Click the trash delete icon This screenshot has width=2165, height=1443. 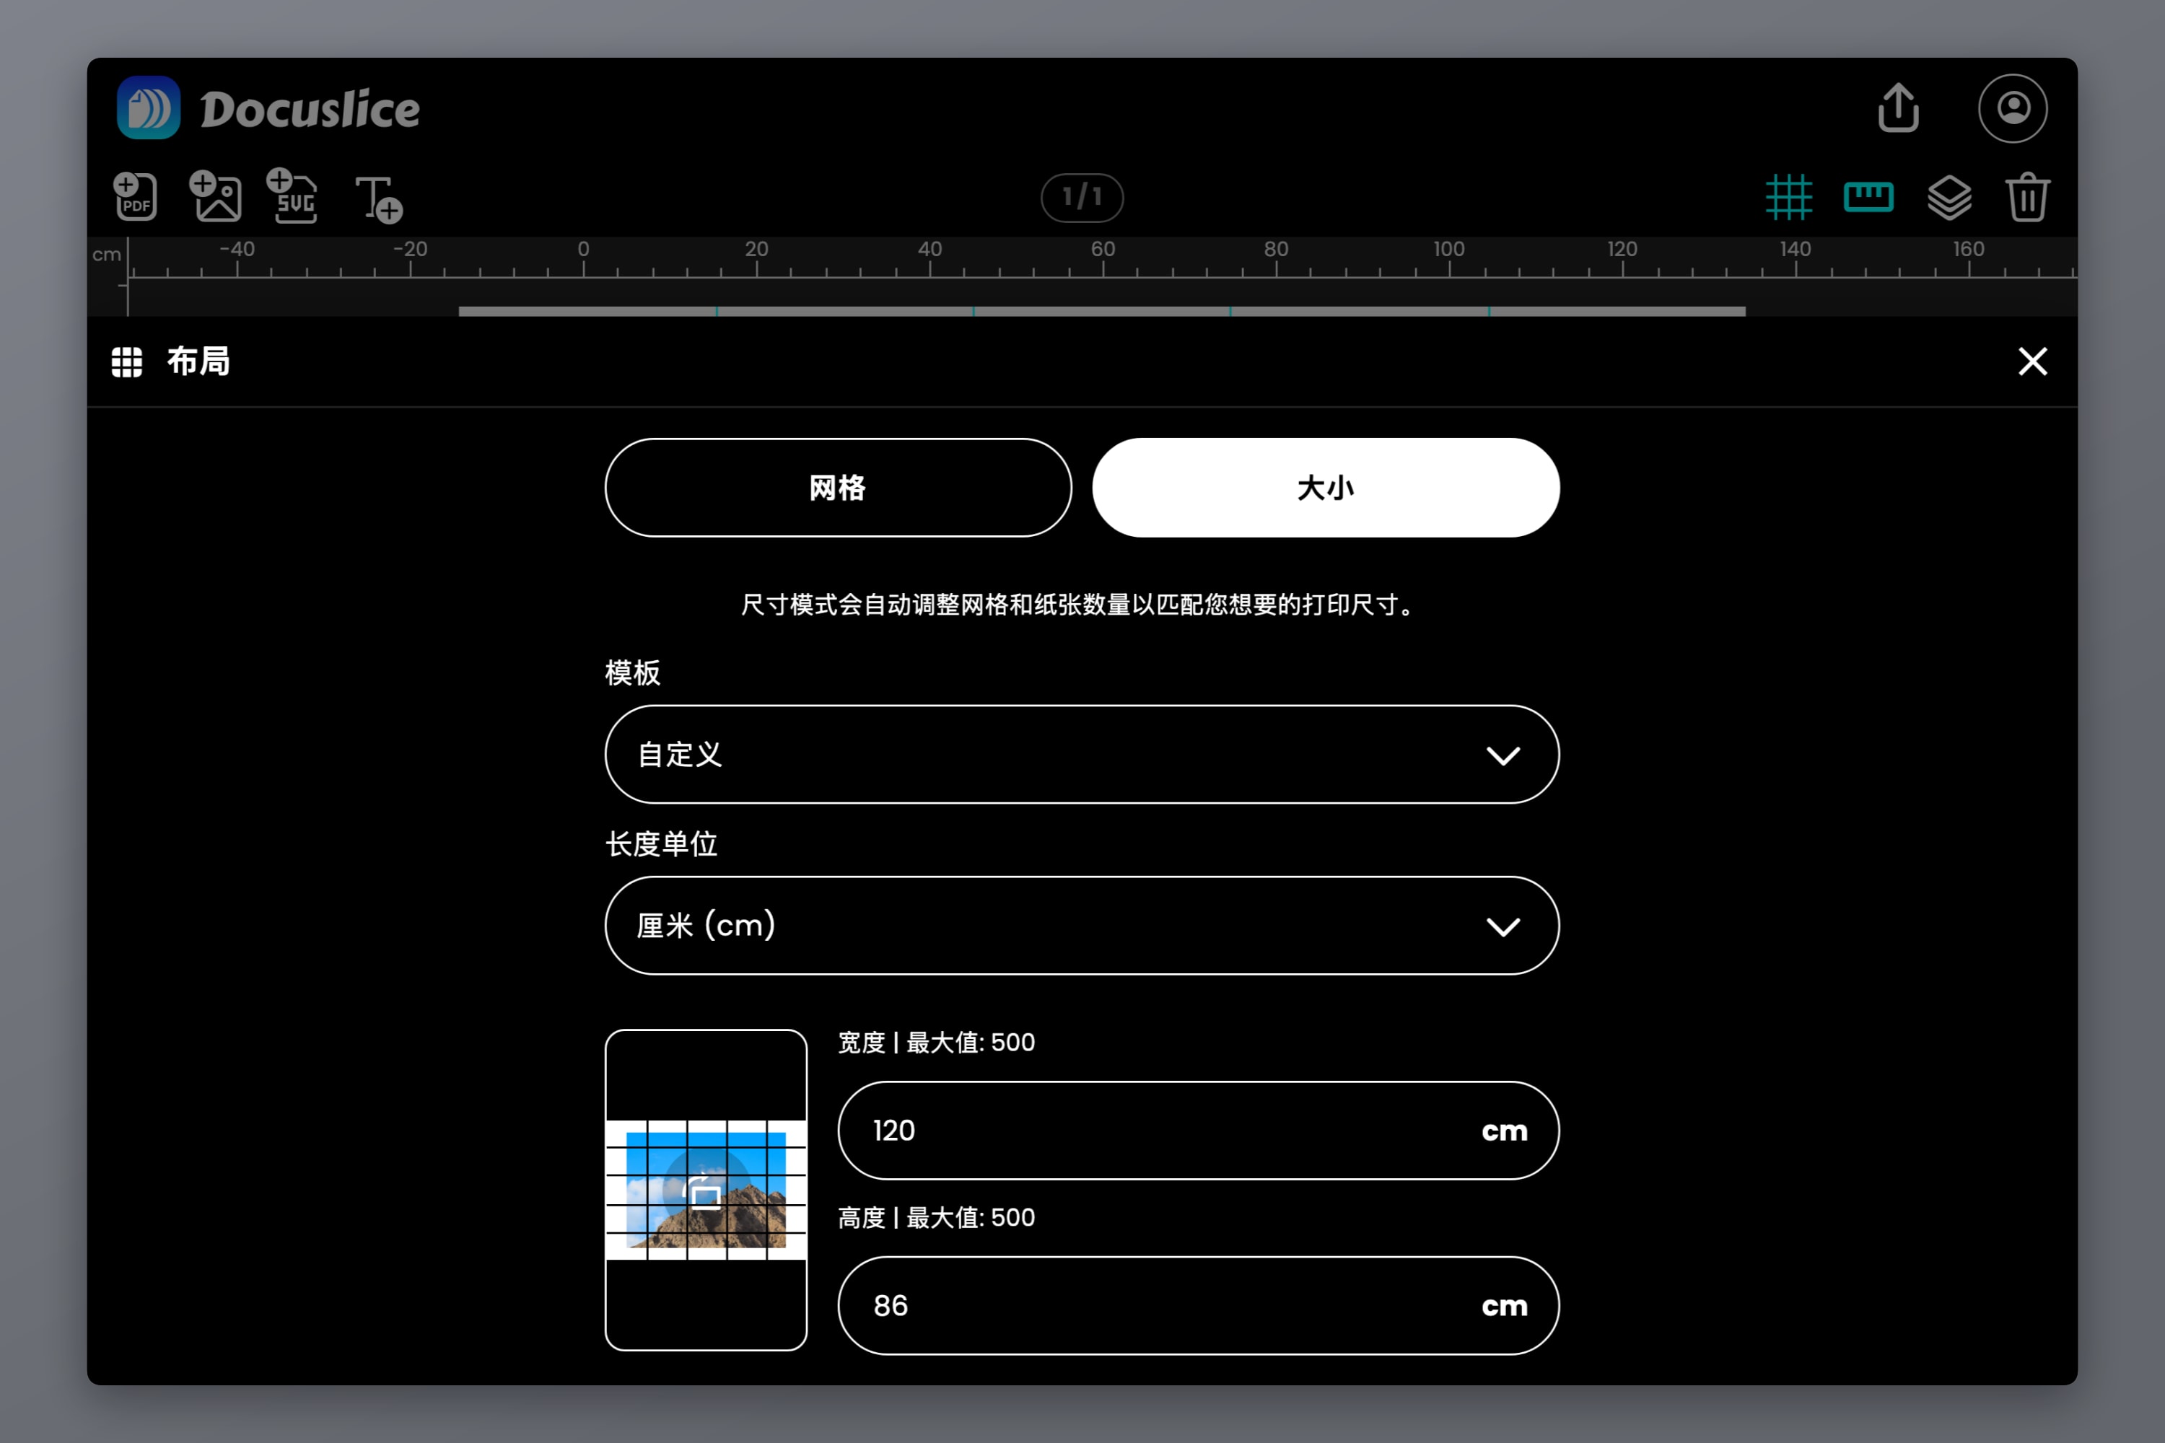pos(2027,197)
